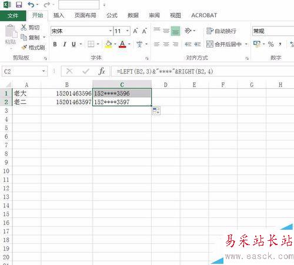Expand fill color dropdown arrow
Image resolution: width=294 pixels, height=265 pixels.
coord(115,44)
